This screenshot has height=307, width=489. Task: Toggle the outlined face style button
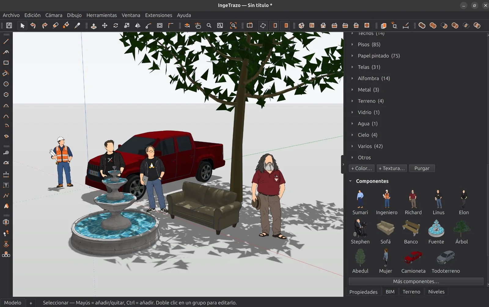click(275, 26)
